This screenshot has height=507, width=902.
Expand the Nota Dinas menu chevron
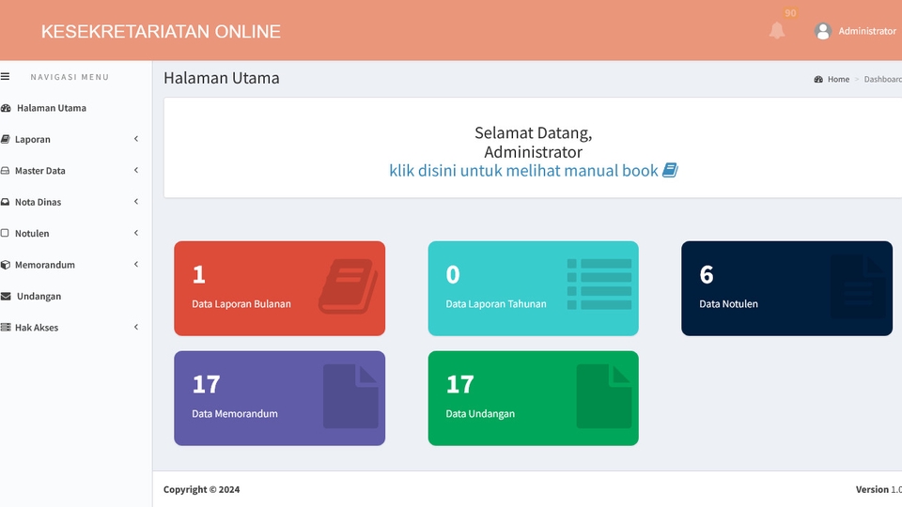(136, 202)
